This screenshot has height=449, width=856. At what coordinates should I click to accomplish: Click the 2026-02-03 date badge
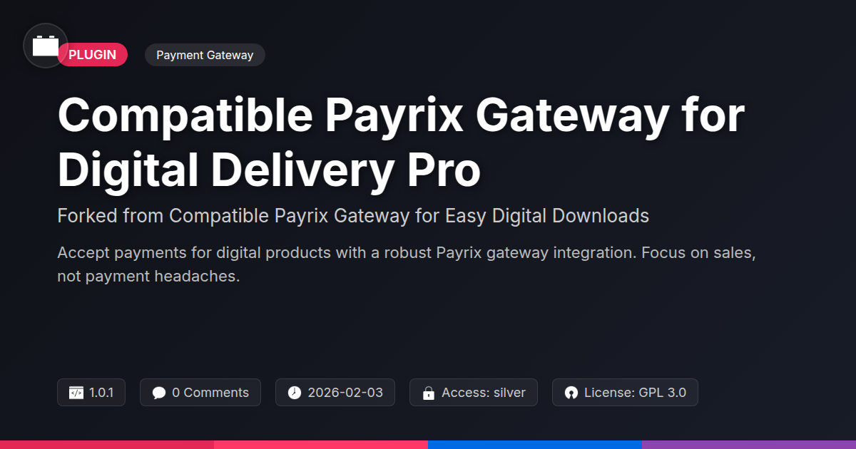335,393
